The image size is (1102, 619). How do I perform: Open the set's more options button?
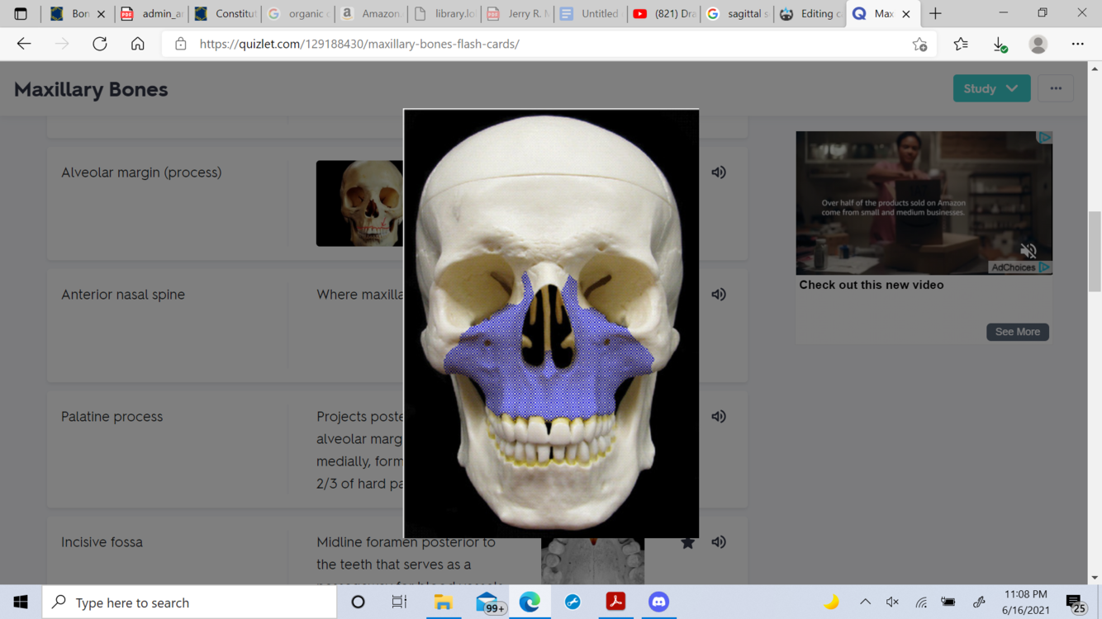(1056, 88)
